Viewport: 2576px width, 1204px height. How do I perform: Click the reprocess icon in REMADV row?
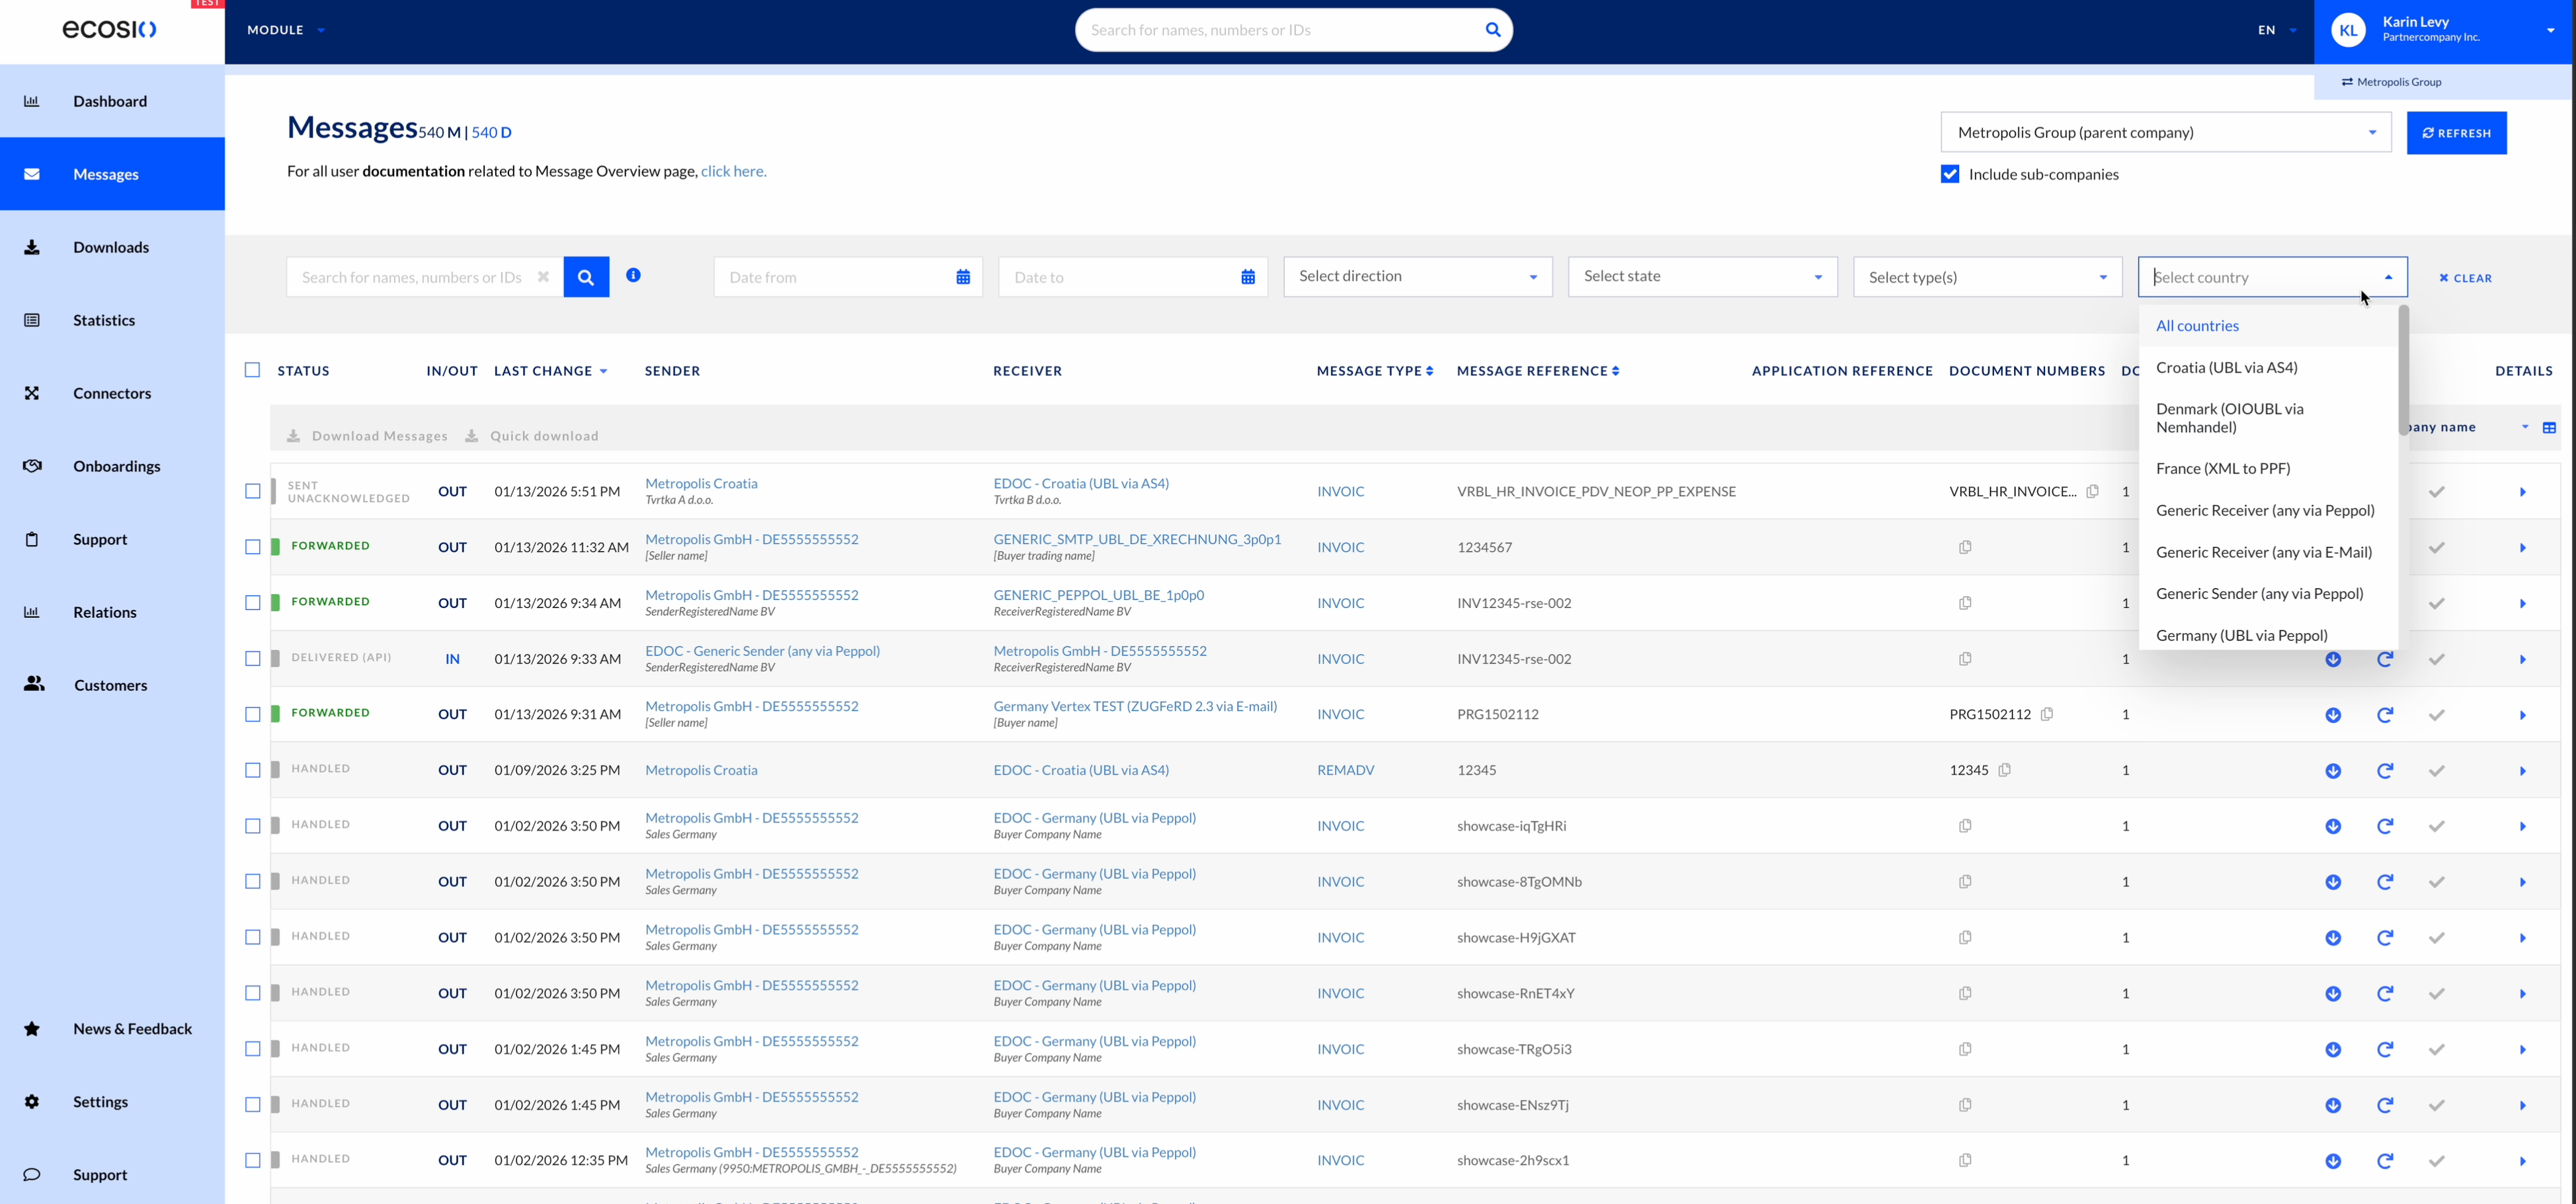[2384, 771]
